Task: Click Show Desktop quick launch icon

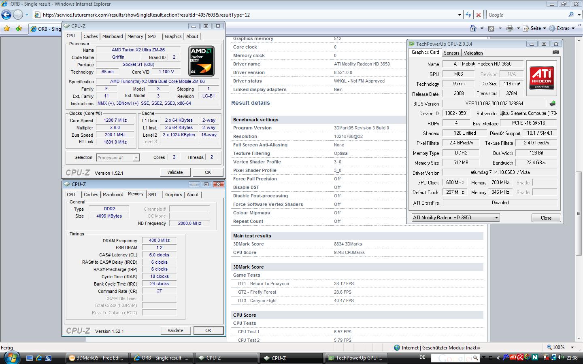Action: [x=29, y=358]
